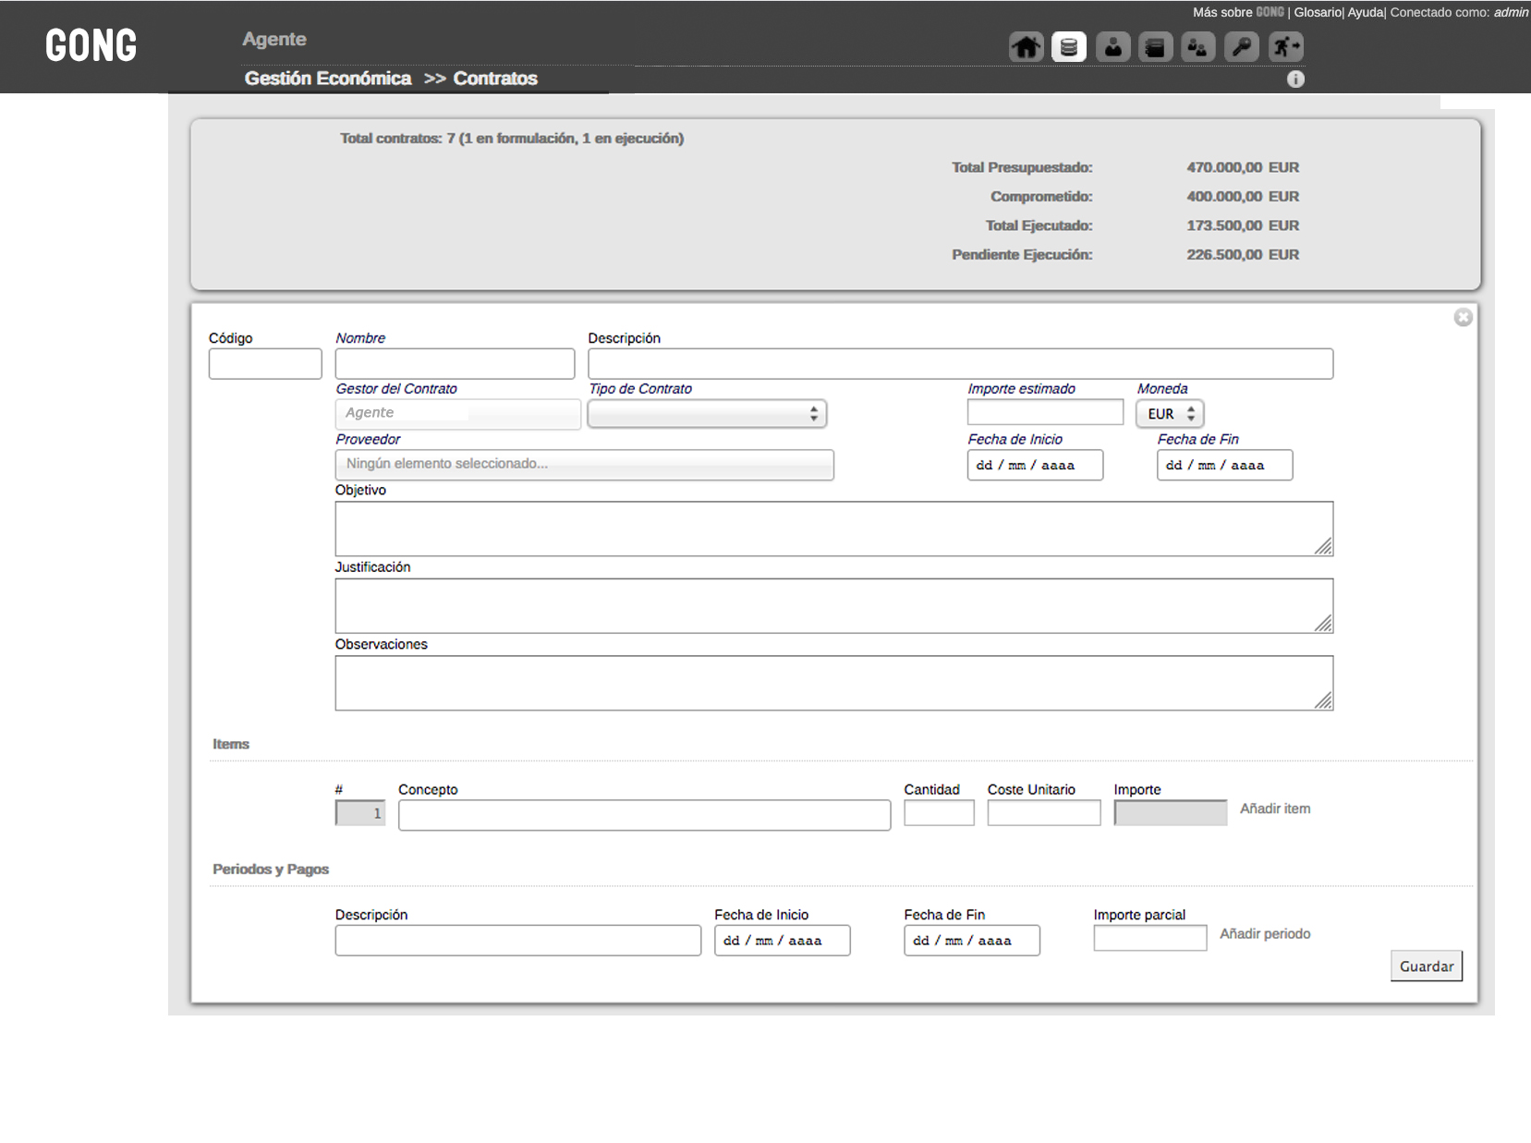Open the two-users group icon
The height and width of the screenshot is (1143, 1531).
[x=1198, y=47]
